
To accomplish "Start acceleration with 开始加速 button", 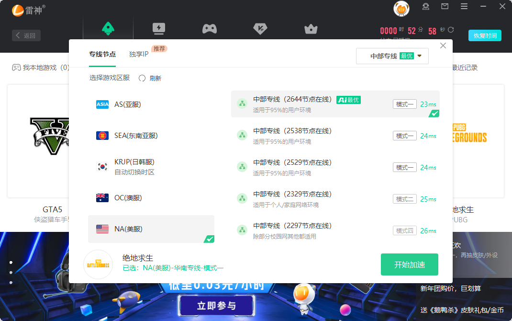I will click(x=410, y=264).
